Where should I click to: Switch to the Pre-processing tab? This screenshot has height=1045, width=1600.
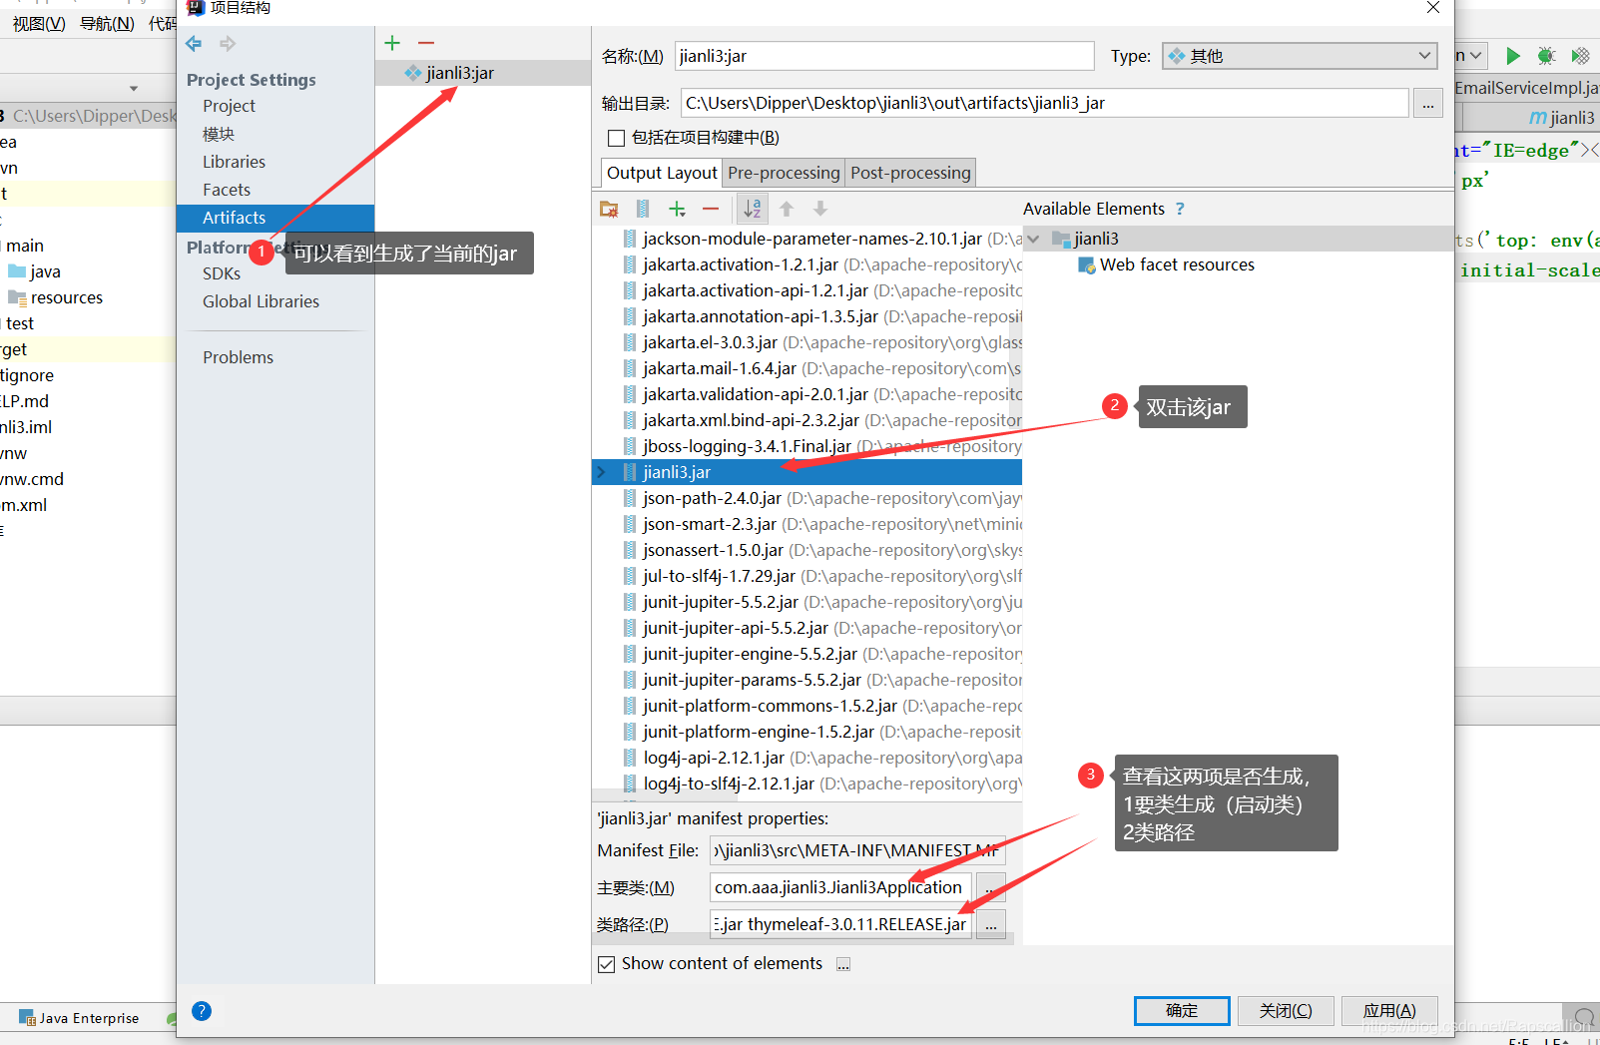pos(783,172)
